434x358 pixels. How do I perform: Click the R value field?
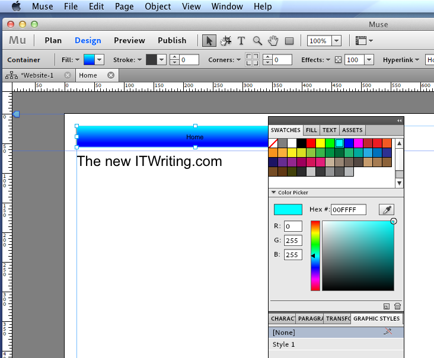coord(293,226)
